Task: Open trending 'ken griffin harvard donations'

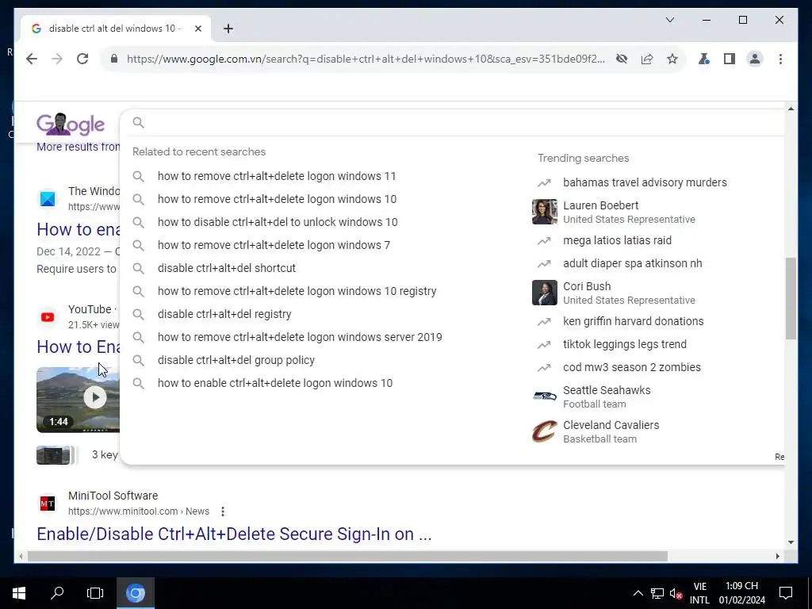Action: click(x=634, y=321)
